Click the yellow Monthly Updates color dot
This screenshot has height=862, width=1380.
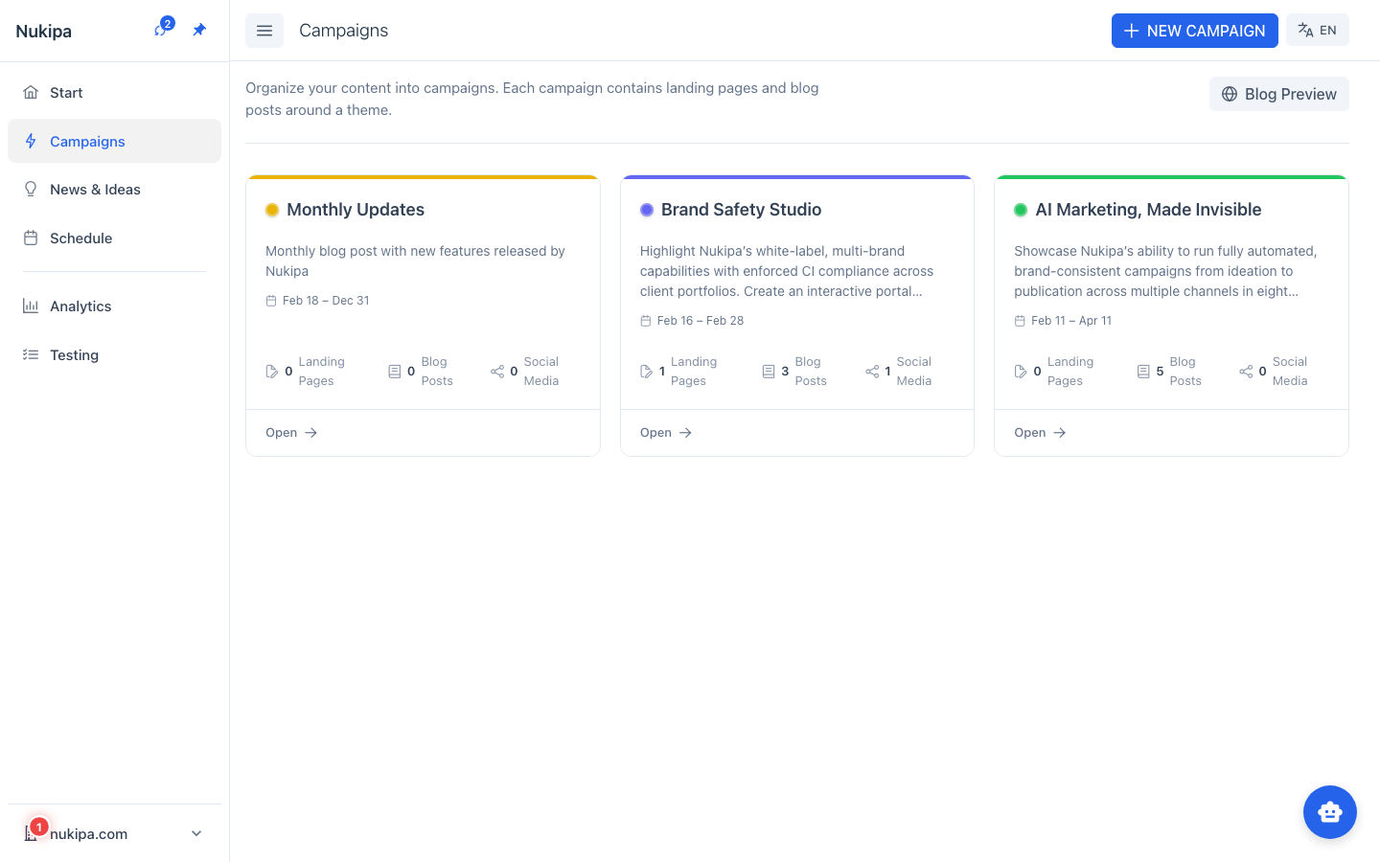click(x=272, y=210)
